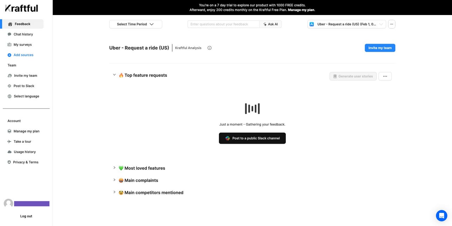Expand the Main competitors mentioned section

tap(114, 192)
